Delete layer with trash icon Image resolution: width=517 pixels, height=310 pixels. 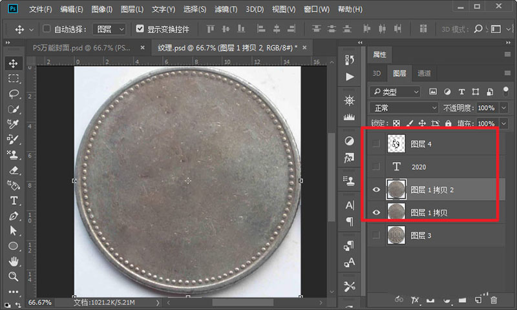494,300
